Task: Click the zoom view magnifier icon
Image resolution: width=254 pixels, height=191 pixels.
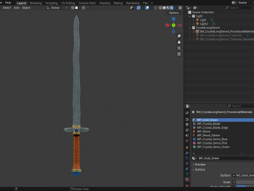Action: pyautogui.click(x=179, y=36)
